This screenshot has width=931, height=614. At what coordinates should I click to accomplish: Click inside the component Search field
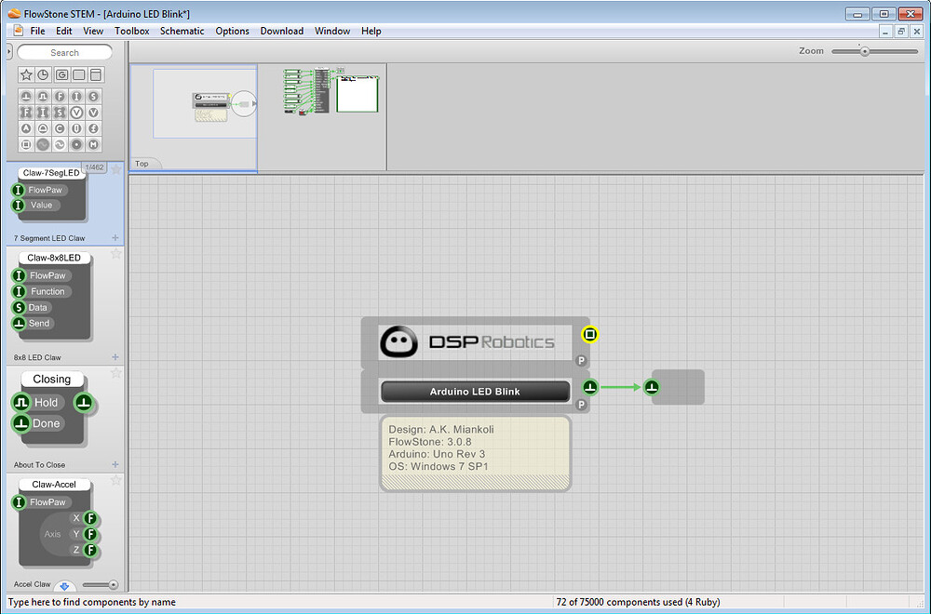pyautogui.click(x=63, y=52)
